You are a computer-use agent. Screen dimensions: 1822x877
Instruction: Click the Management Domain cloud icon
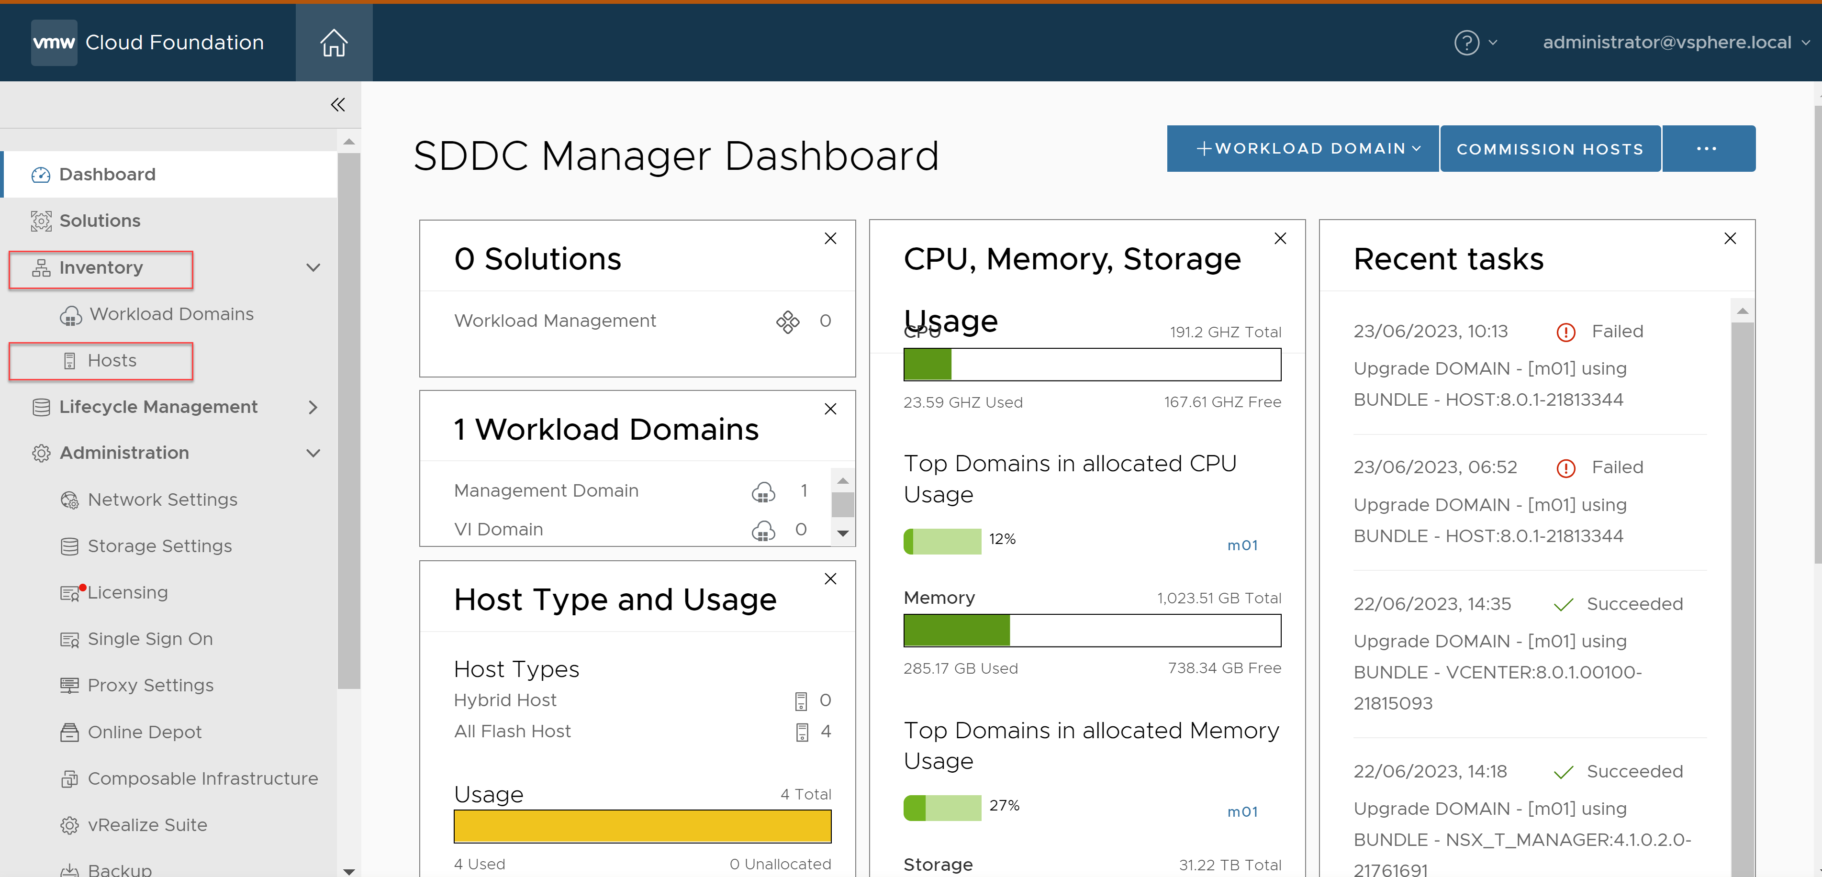(763, 491)
